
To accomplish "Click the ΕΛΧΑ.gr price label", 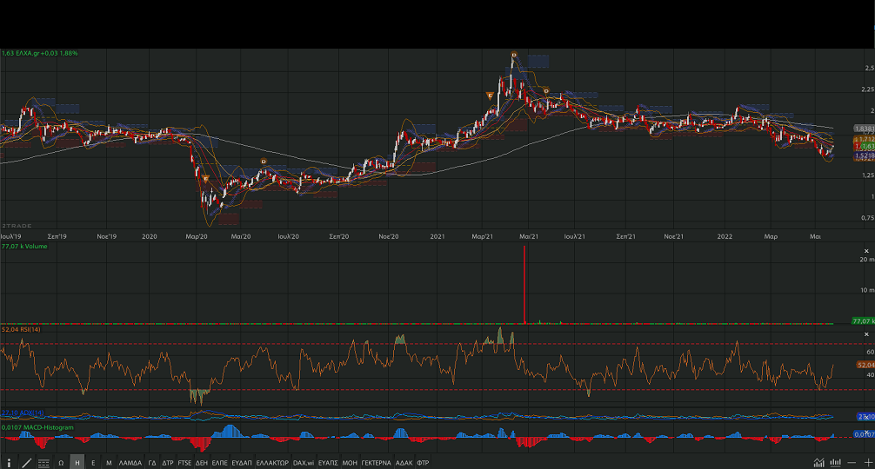I will [40, 53].
